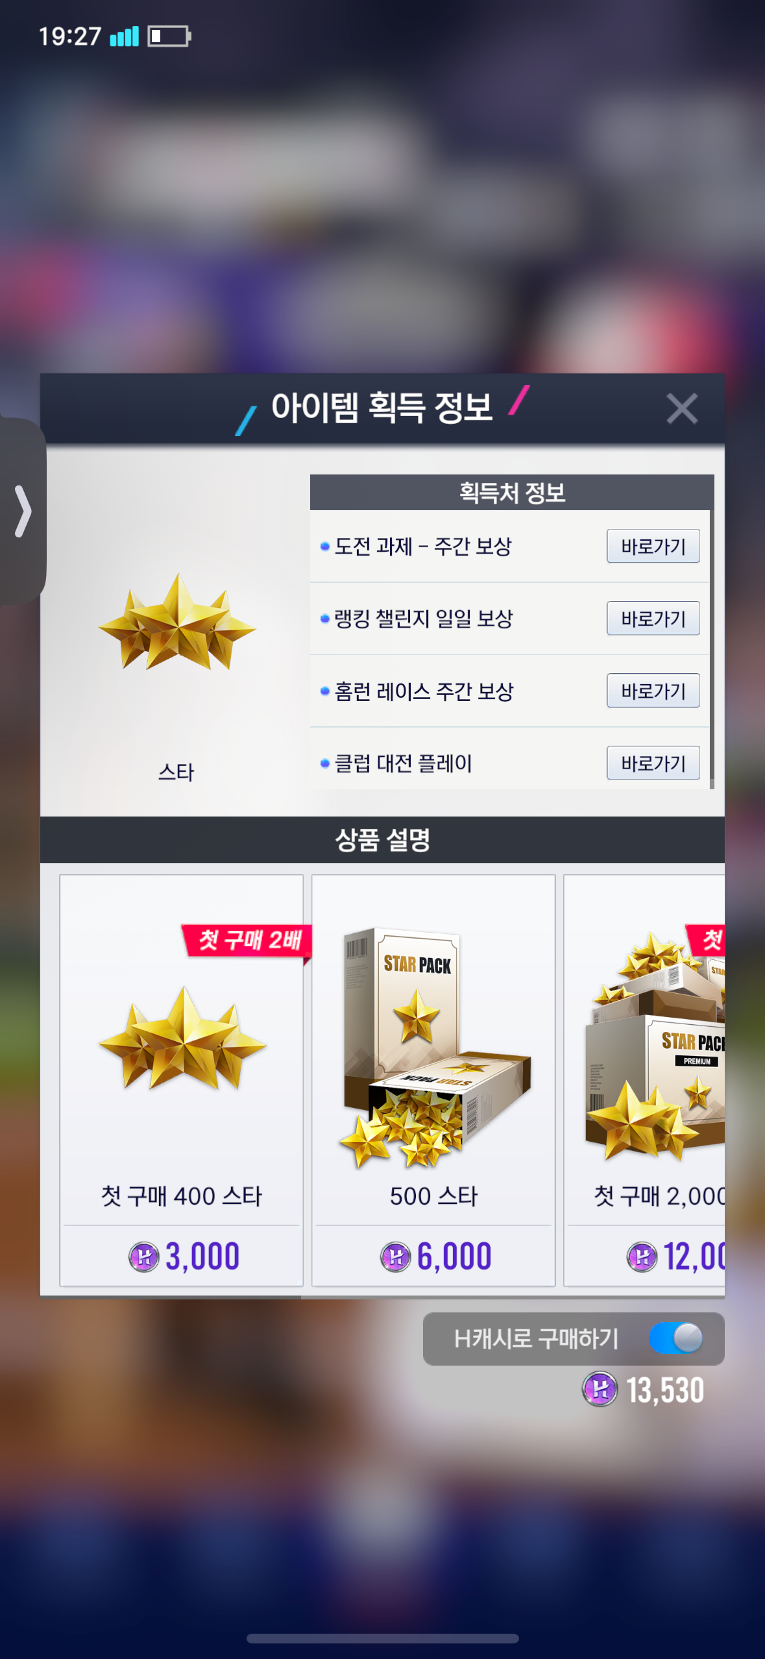The image size is (765, 1659).
Task: Click the three gold stars 스타 item icon
Action: [x=177, y=622]
